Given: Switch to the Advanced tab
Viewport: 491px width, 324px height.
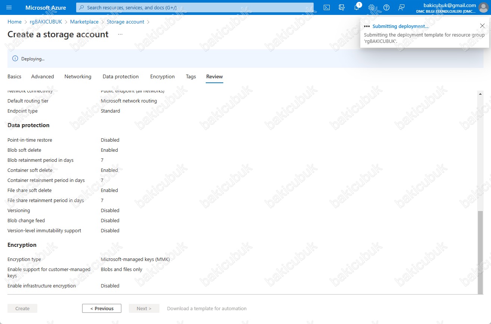Looking at the screenshot, I should tap(43, 76).
